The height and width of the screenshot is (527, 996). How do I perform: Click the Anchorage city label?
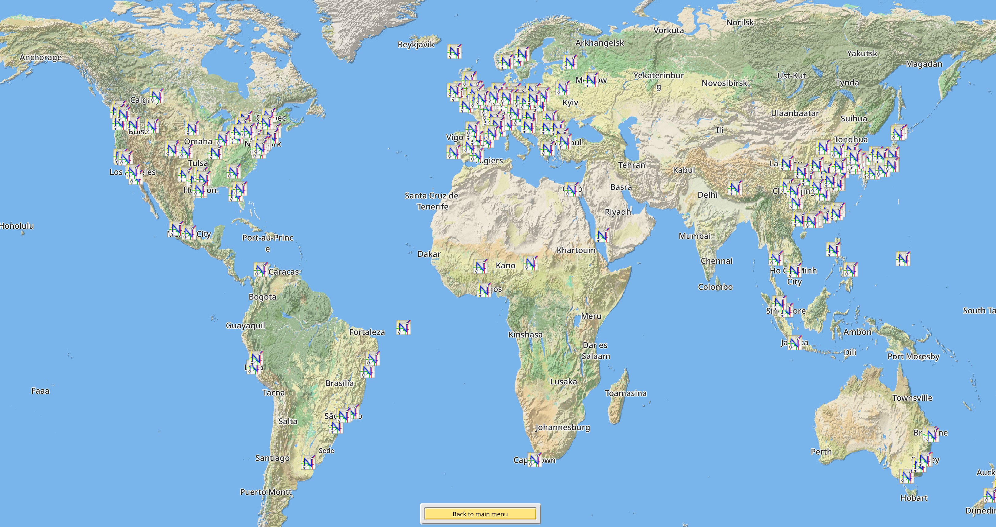point(40,57)
